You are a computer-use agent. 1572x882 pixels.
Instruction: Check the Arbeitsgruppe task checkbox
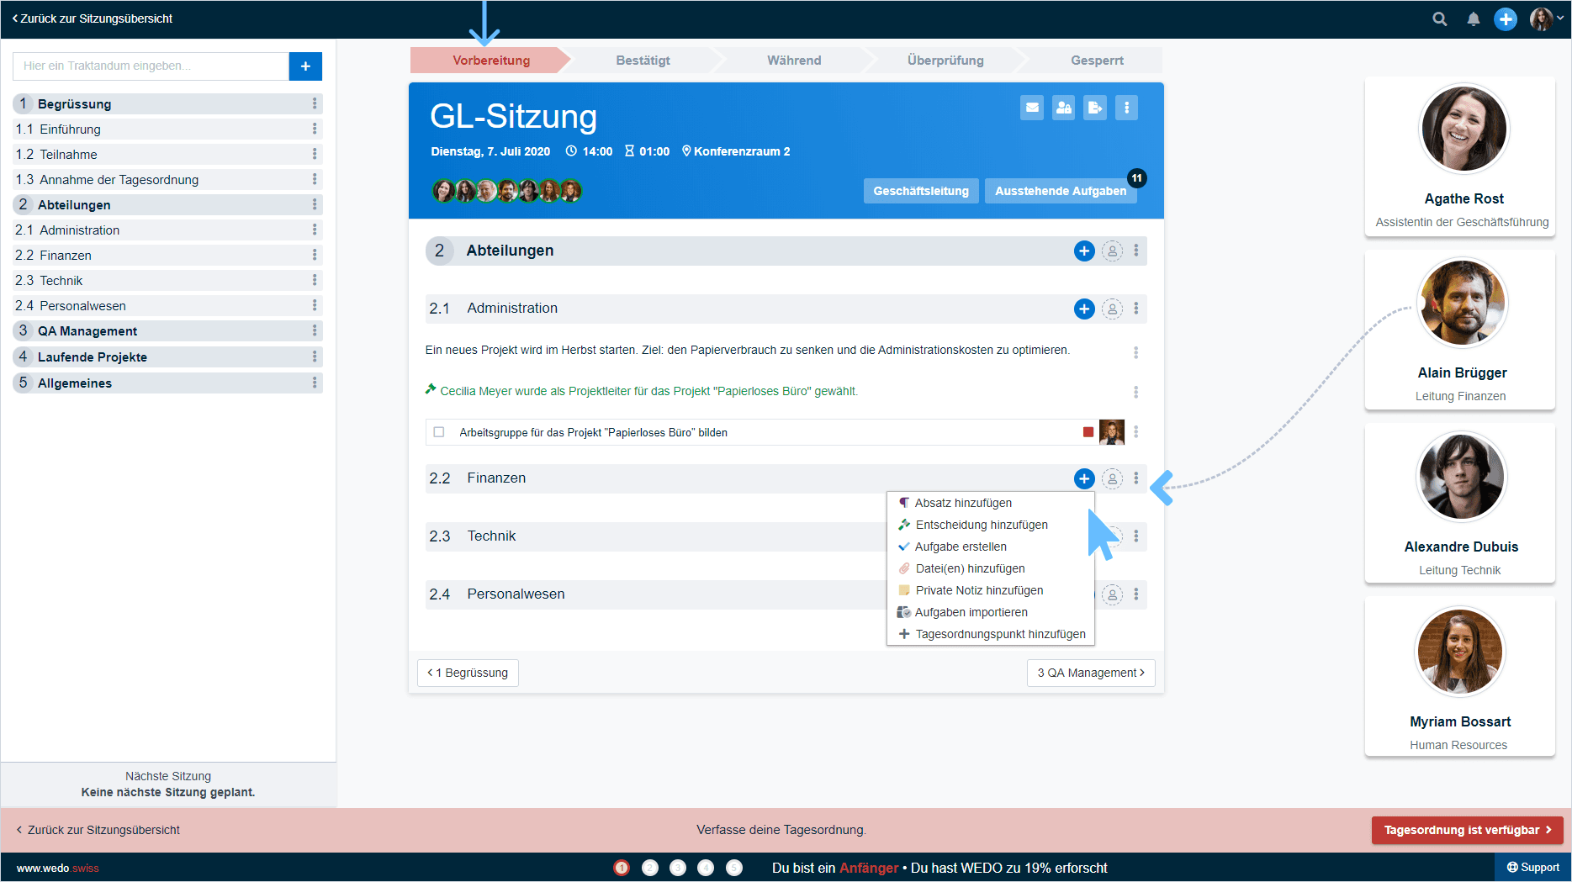[439, 432]
